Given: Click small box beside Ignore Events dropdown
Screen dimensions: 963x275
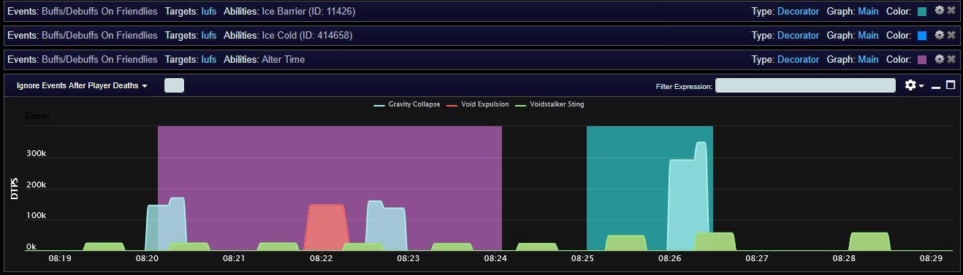Looking at the screenshot, I should 174,85.
